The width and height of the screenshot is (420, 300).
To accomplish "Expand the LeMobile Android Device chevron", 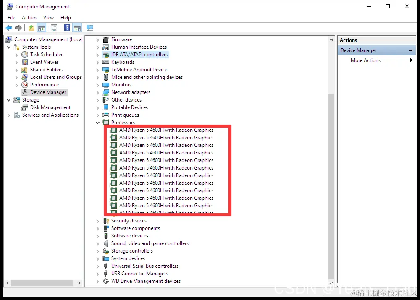I will pyautogui.click(x=97, y=70).
